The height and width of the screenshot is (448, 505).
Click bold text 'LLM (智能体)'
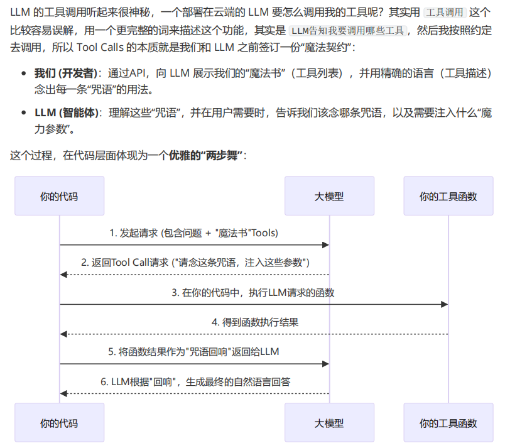[67, 112]
